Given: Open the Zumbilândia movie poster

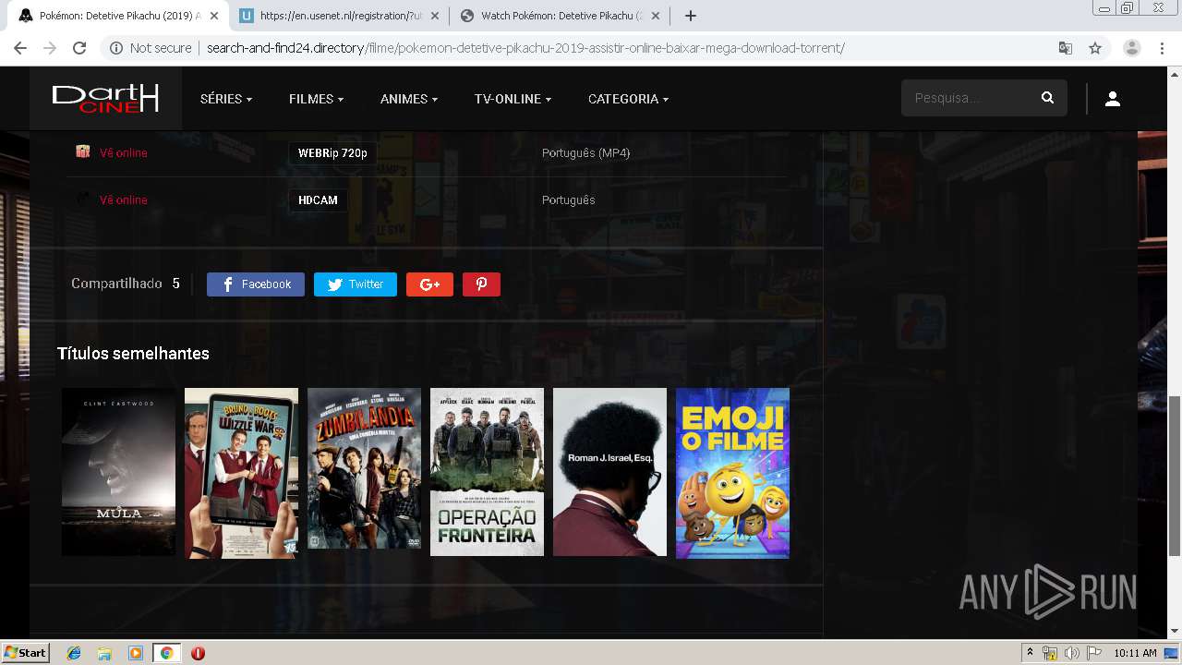Looking at the screenshot, I should pyautogui.click(x=364, y=468).
